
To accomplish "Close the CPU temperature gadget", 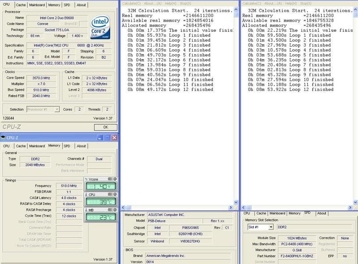I will pyautogui.click(x=115, y=195).
